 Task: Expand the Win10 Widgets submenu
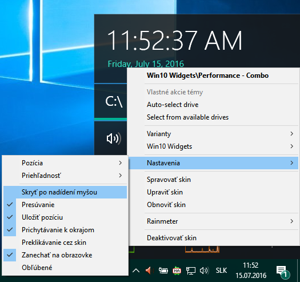click(x=213, y=146)
